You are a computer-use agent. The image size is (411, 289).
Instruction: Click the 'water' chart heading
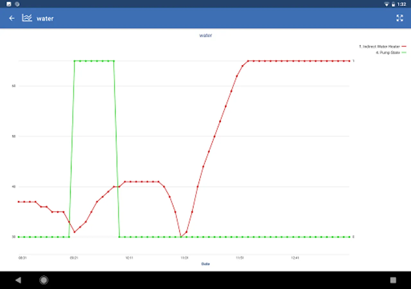coord(205,35)
